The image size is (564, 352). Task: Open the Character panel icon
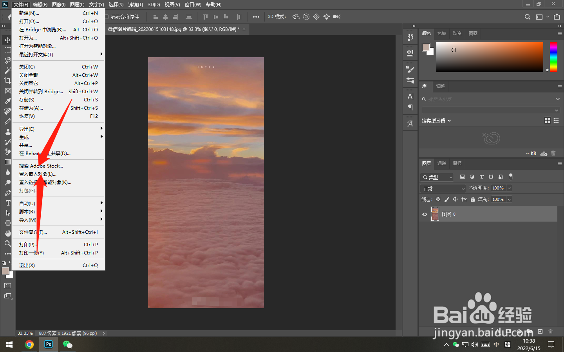point(410,96)
